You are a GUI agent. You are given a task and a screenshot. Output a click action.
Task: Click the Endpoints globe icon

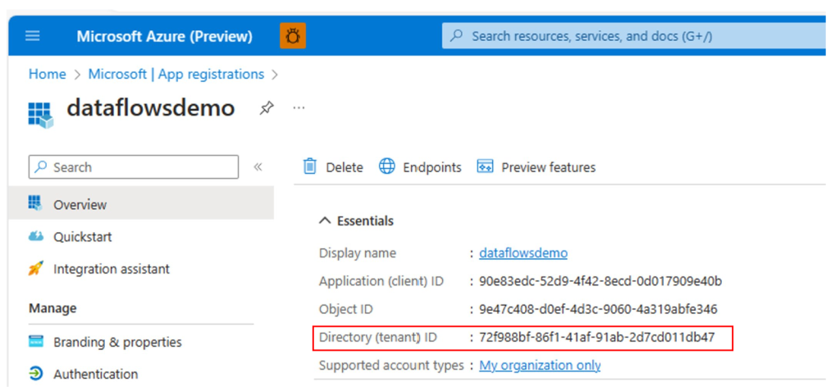point(387,166)
